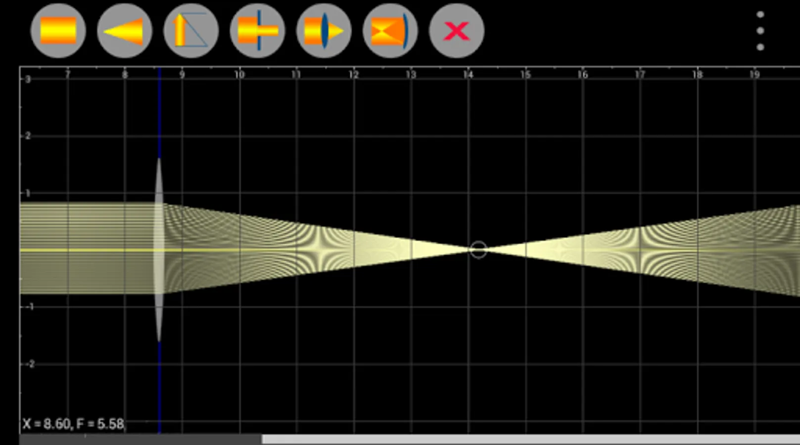Screen dimensions: 800x445
Task: Insert a curved mirror element
Action: (x=390, y=31)
